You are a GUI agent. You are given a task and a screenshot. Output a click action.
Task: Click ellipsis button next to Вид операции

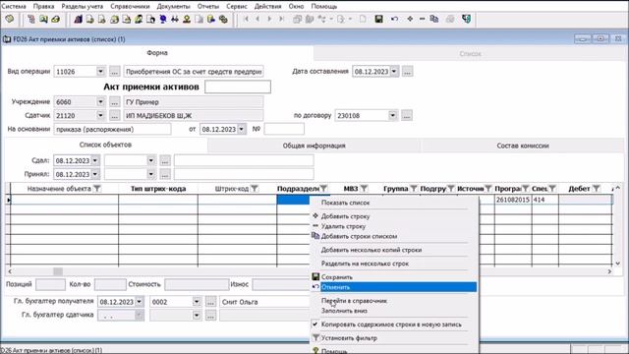click(x=114, y=72)
